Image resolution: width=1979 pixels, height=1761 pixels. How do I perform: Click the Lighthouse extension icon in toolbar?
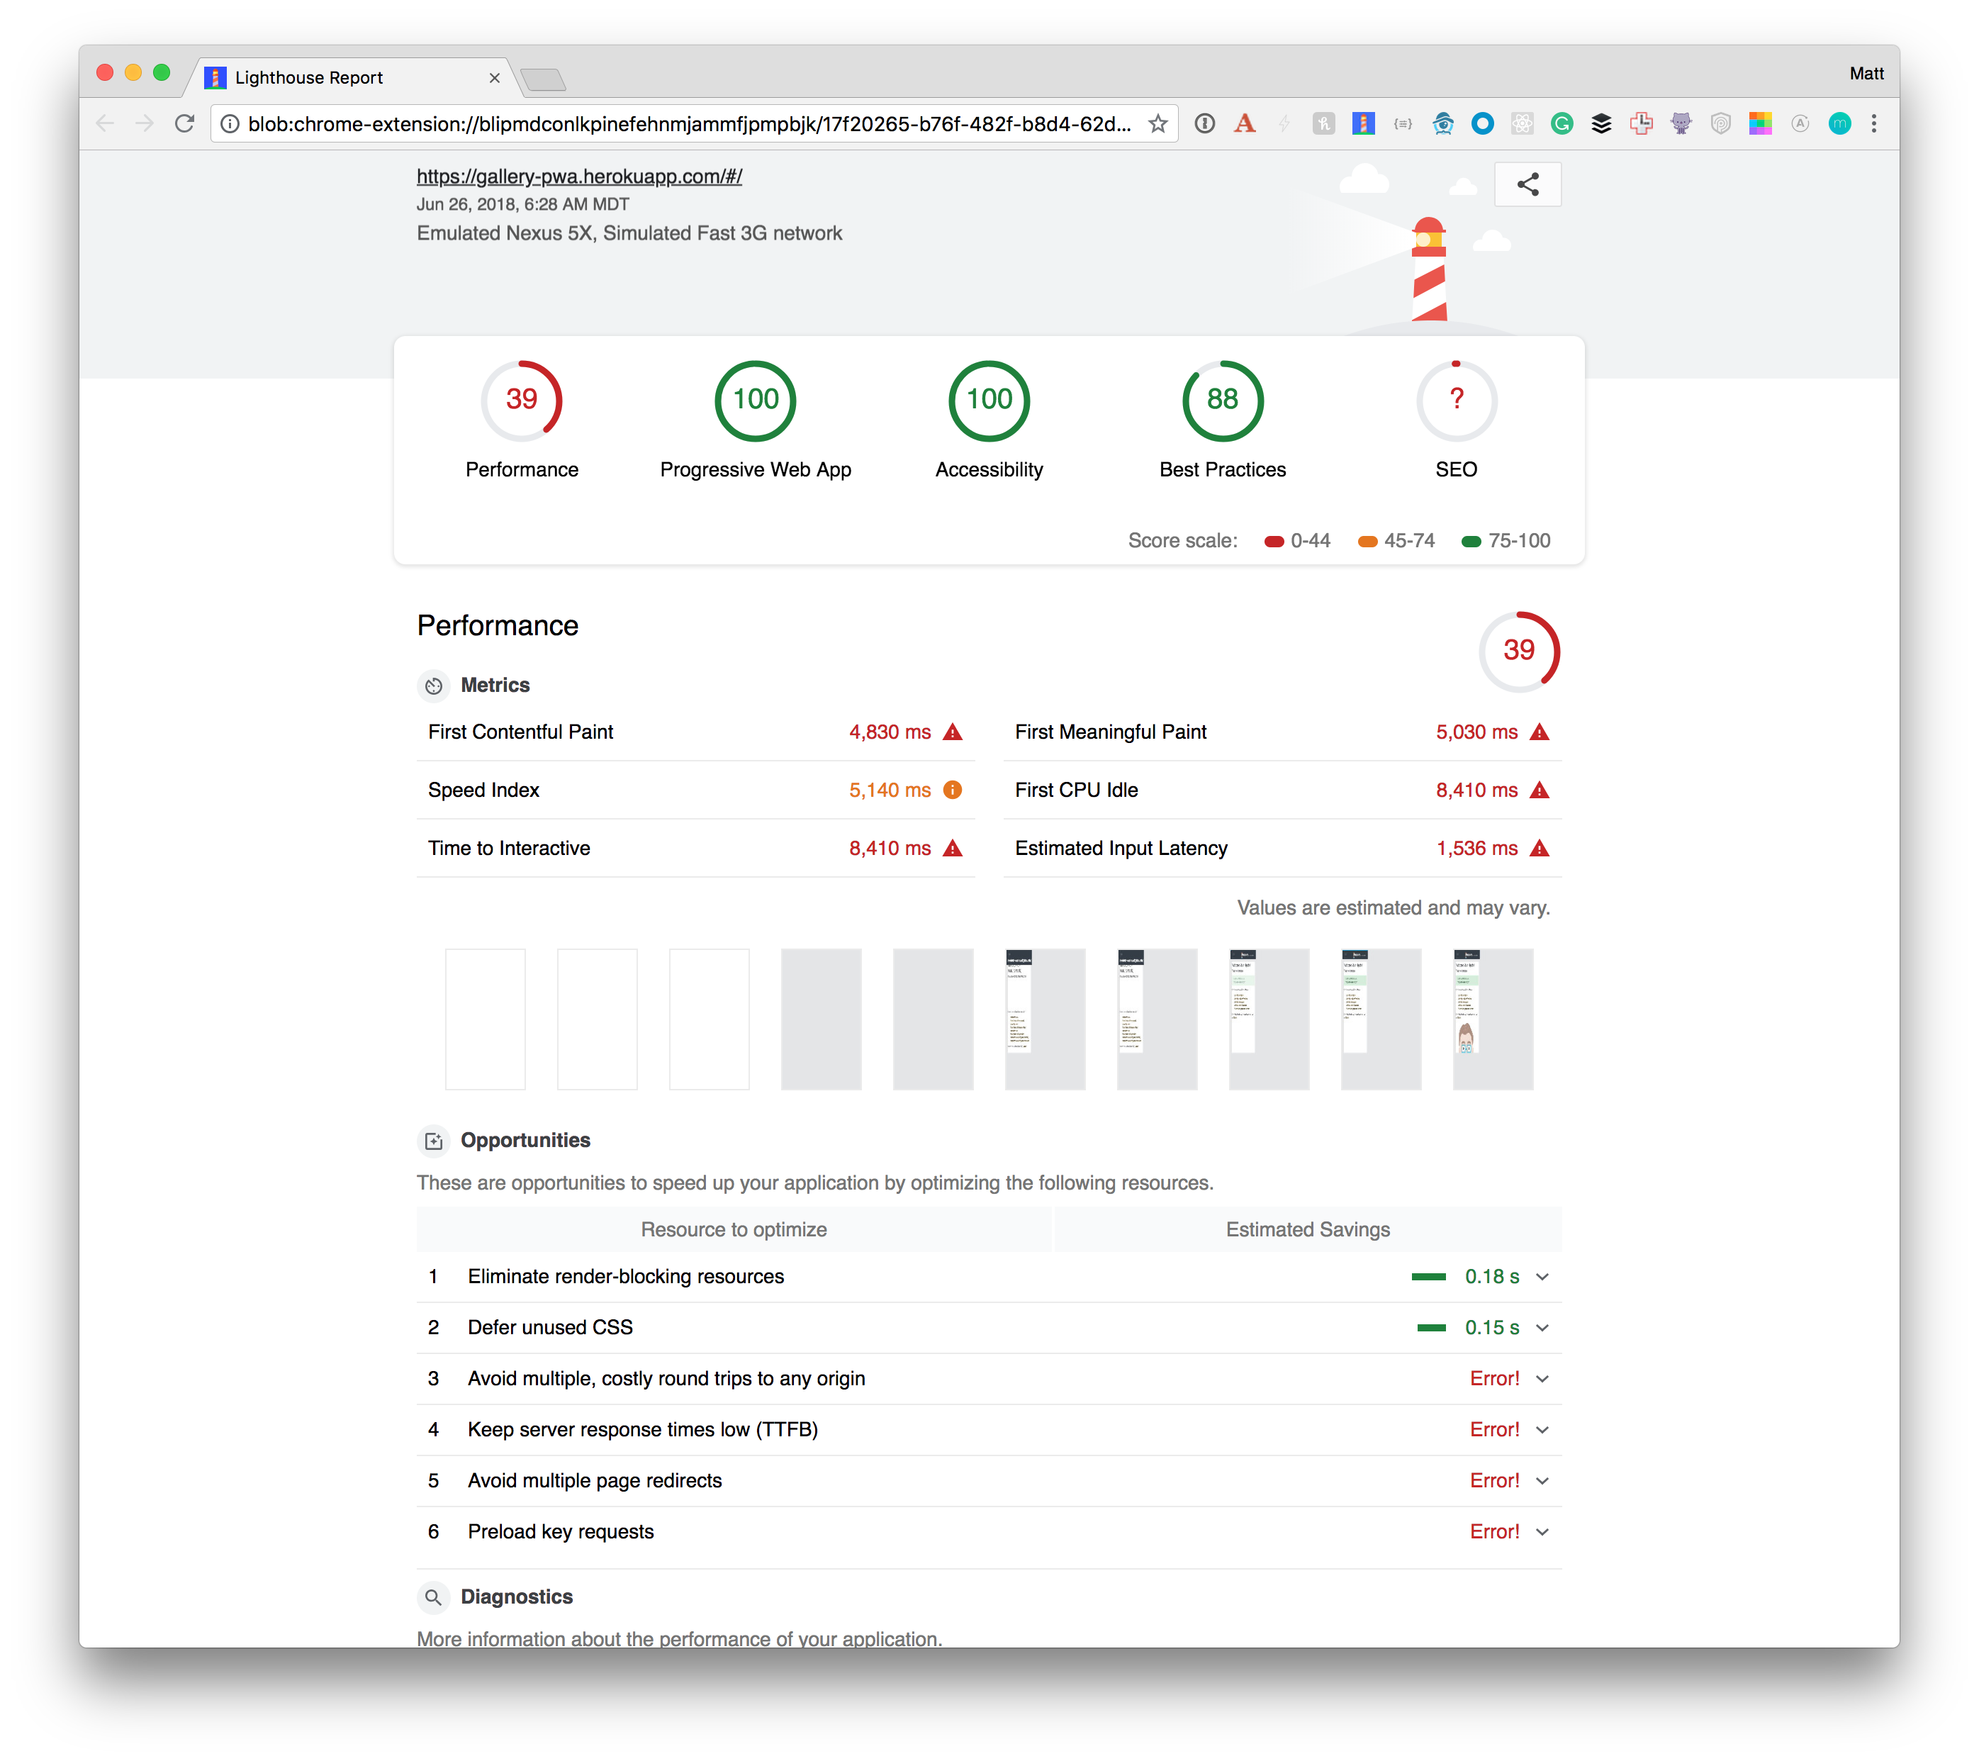[x=1363, y=124]
